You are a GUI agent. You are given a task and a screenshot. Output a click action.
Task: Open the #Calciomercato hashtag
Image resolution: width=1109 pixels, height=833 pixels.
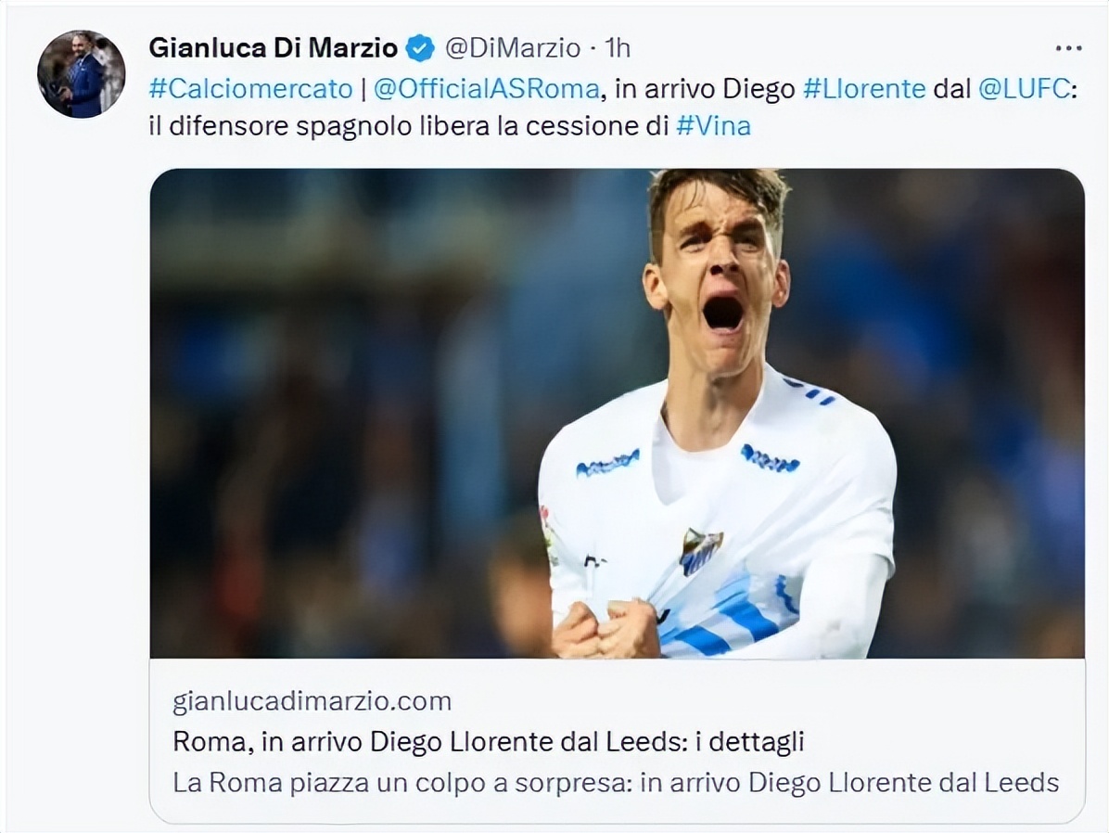click(250, 88)
